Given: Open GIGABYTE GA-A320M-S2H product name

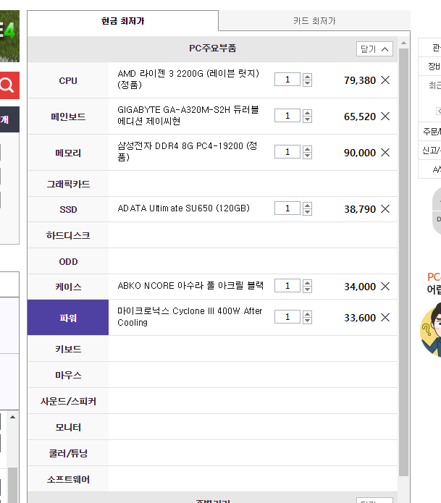Looking at the screenshot, I should (188, 115).
